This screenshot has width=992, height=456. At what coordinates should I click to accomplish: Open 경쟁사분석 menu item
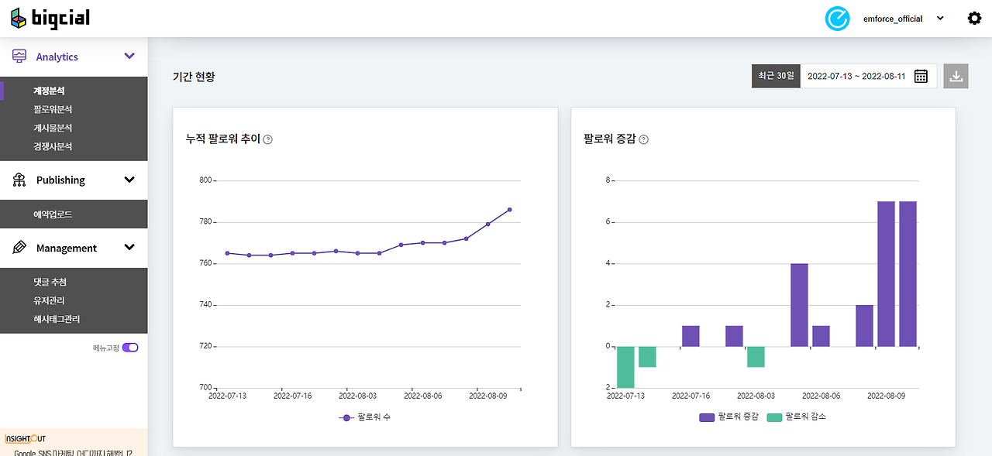(53, 146)
